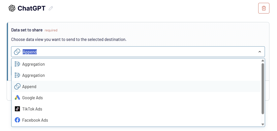Select the Google Ads option label
The image size is (277, 131).
[32, 98]
